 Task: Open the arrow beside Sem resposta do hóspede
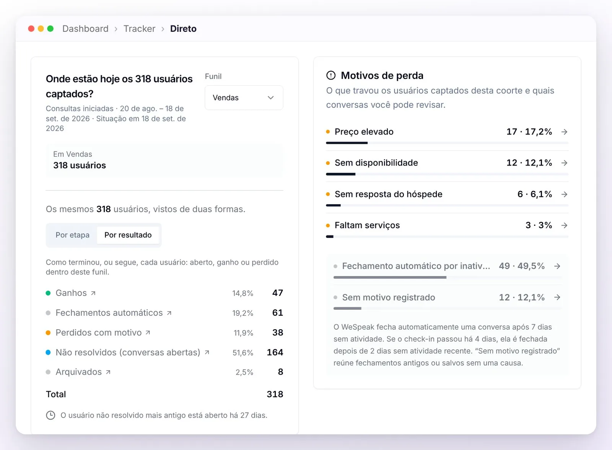pyautogui.click(x=564, y=194)
